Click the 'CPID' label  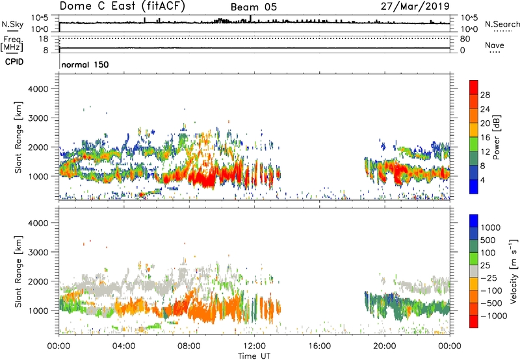click(x=14, y=62)
